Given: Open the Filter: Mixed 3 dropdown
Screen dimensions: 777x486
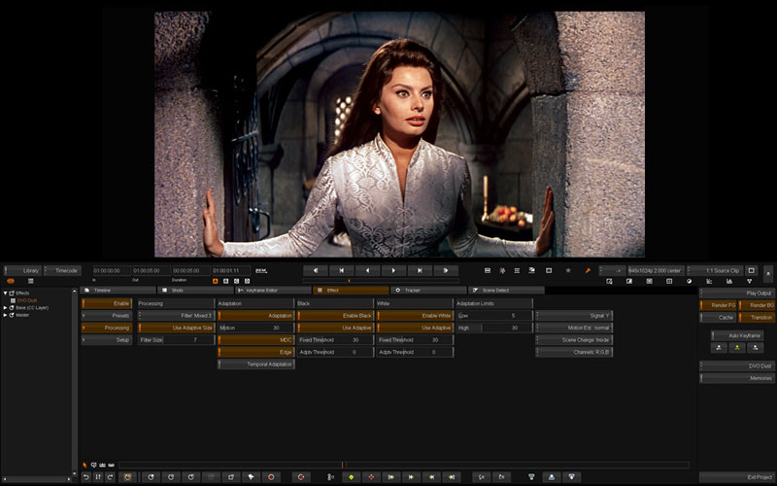Looking at the screenshot, I should [x=176, y=316].
